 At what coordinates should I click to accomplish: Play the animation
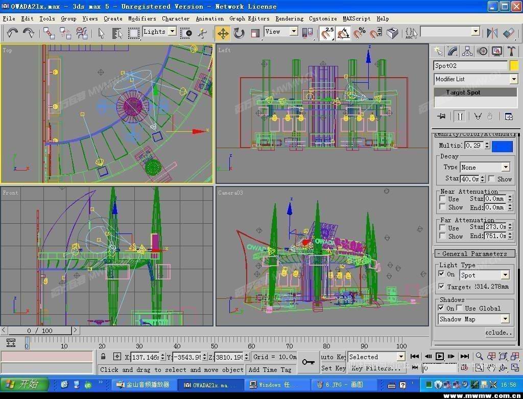[440, 356]
